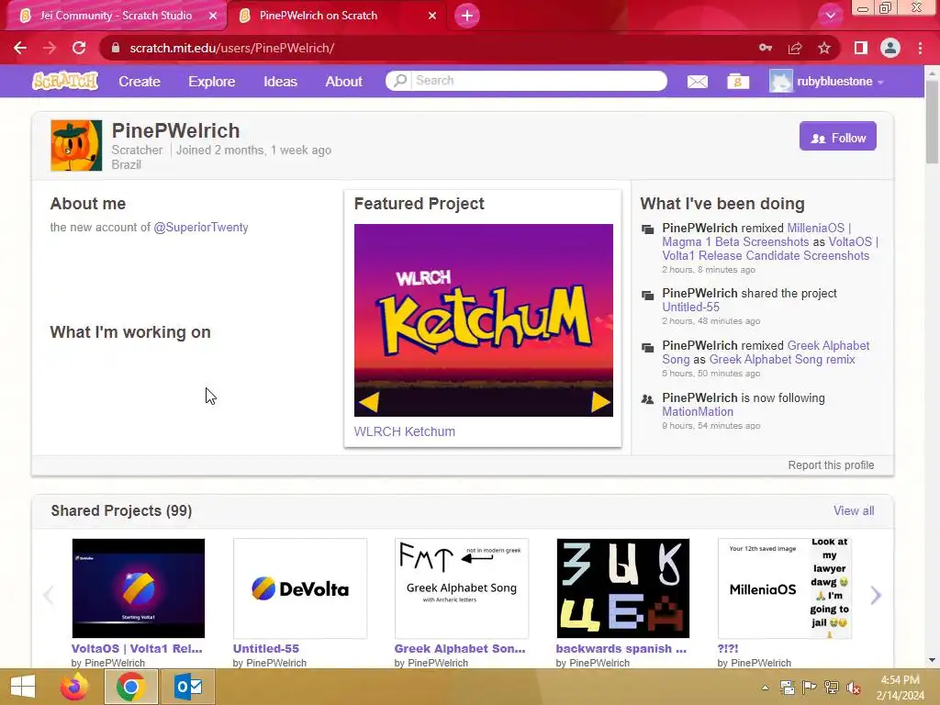Close the PinePWelrich on Scratch tab
This screenshot has height=705, width=940.
tap(432, 16)
